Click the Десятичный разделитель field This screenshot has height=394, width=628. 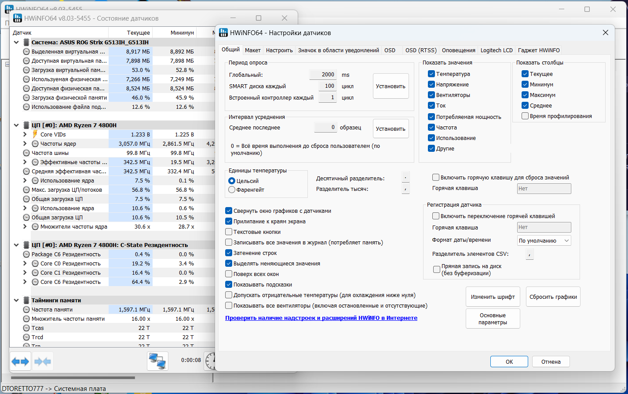coord(405,177)
